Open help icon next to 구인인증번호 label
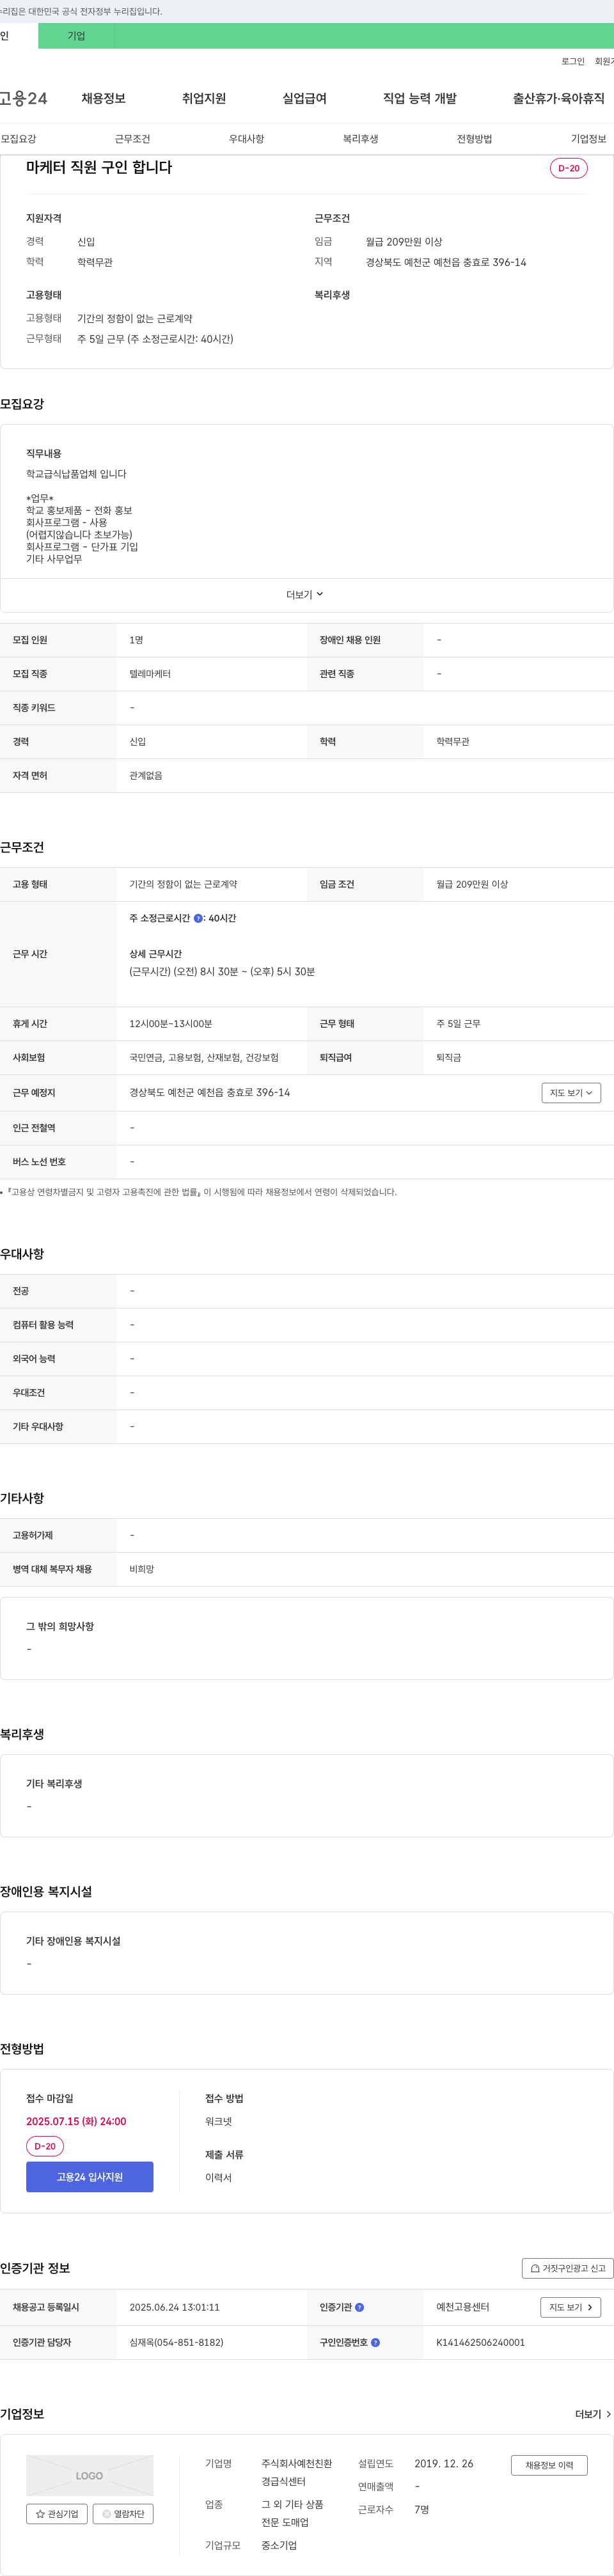Screen dimensions: 614x2576 click(x=376, y=2342)
